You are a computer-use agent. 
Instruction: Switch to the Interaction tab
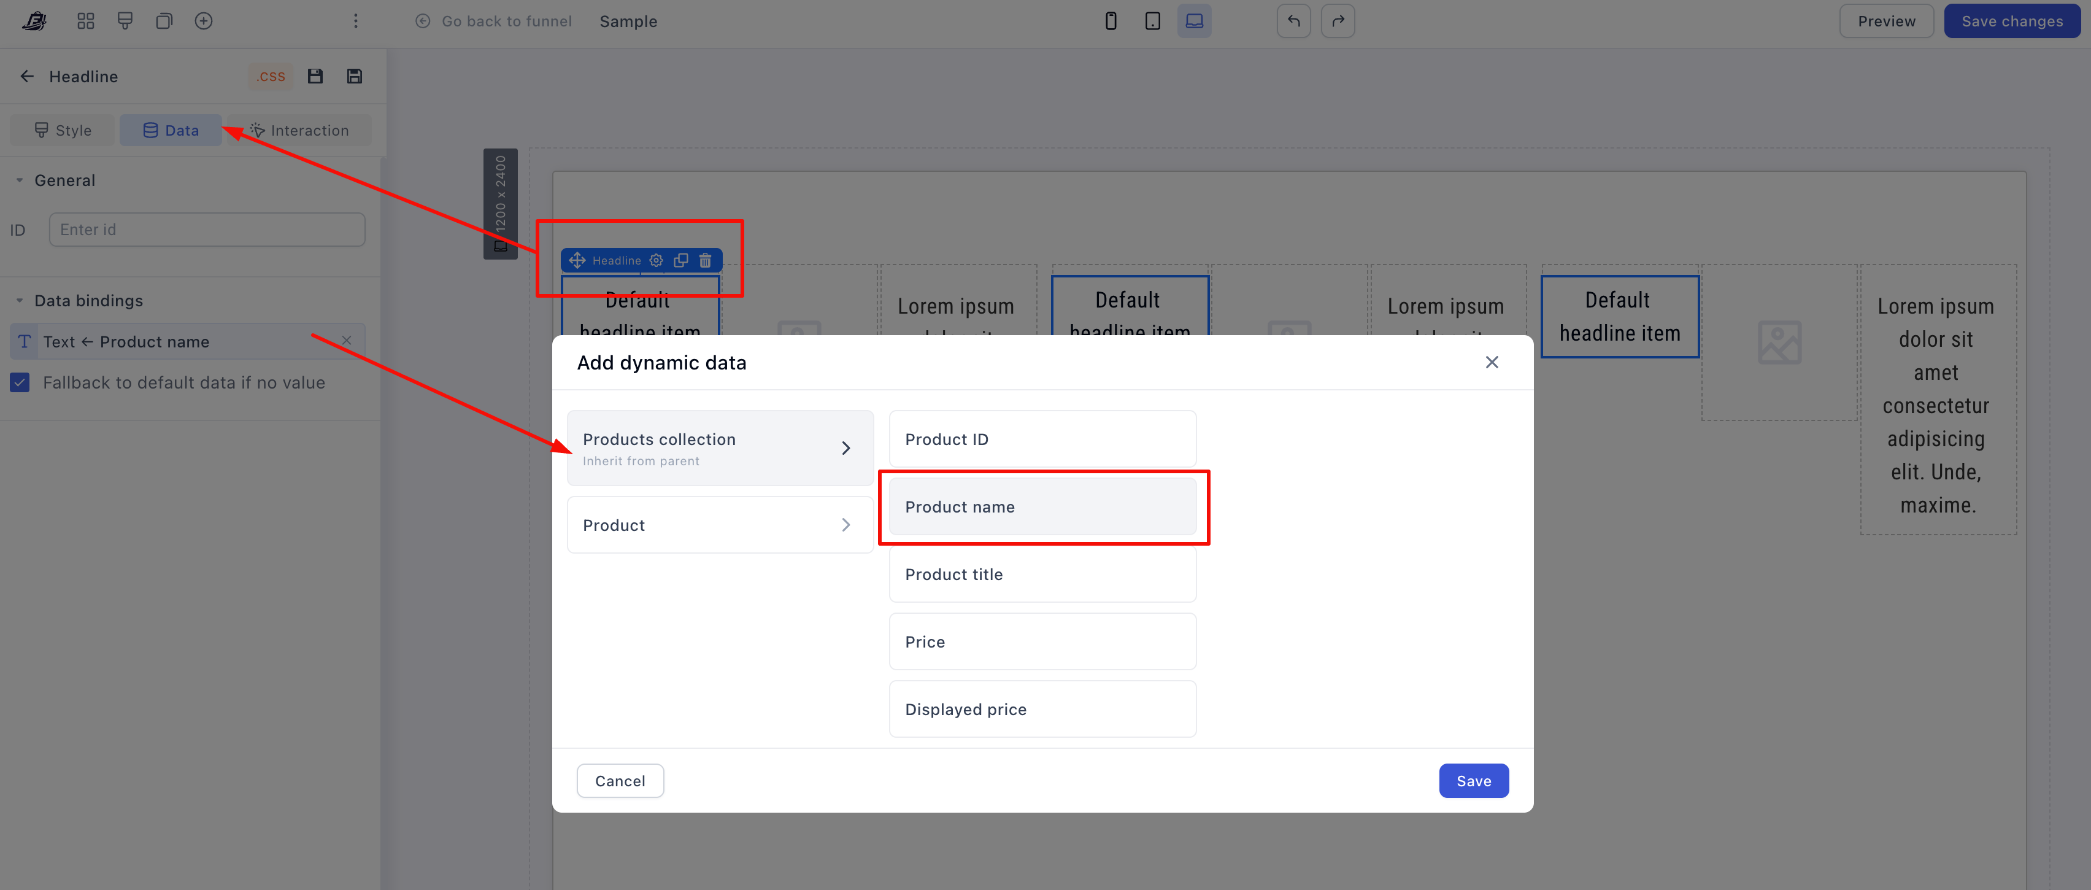coord(299,130)
